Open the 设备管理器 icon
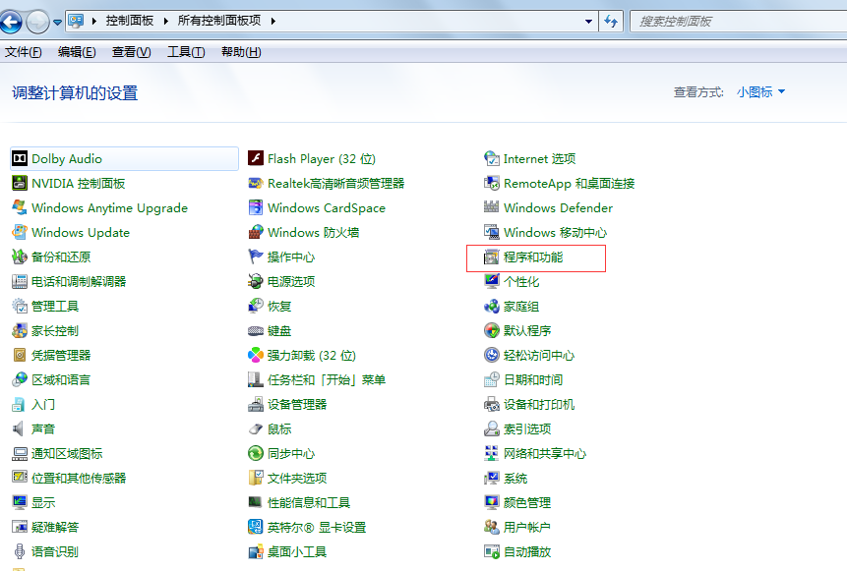Viewport: 847px width, 571px height. tap(256, 405)
